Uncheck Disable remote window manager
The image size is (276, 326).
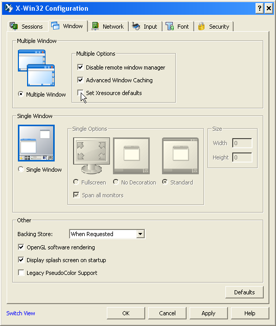pos(80,67)
